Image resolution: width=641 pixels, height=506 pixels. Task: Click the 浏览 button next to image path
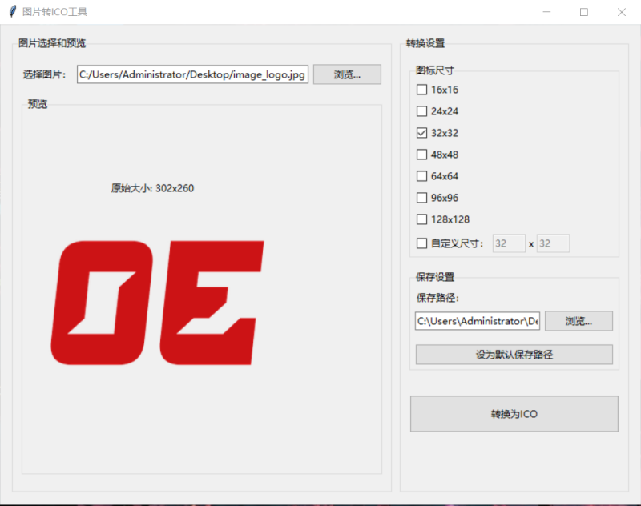point(346,74)
